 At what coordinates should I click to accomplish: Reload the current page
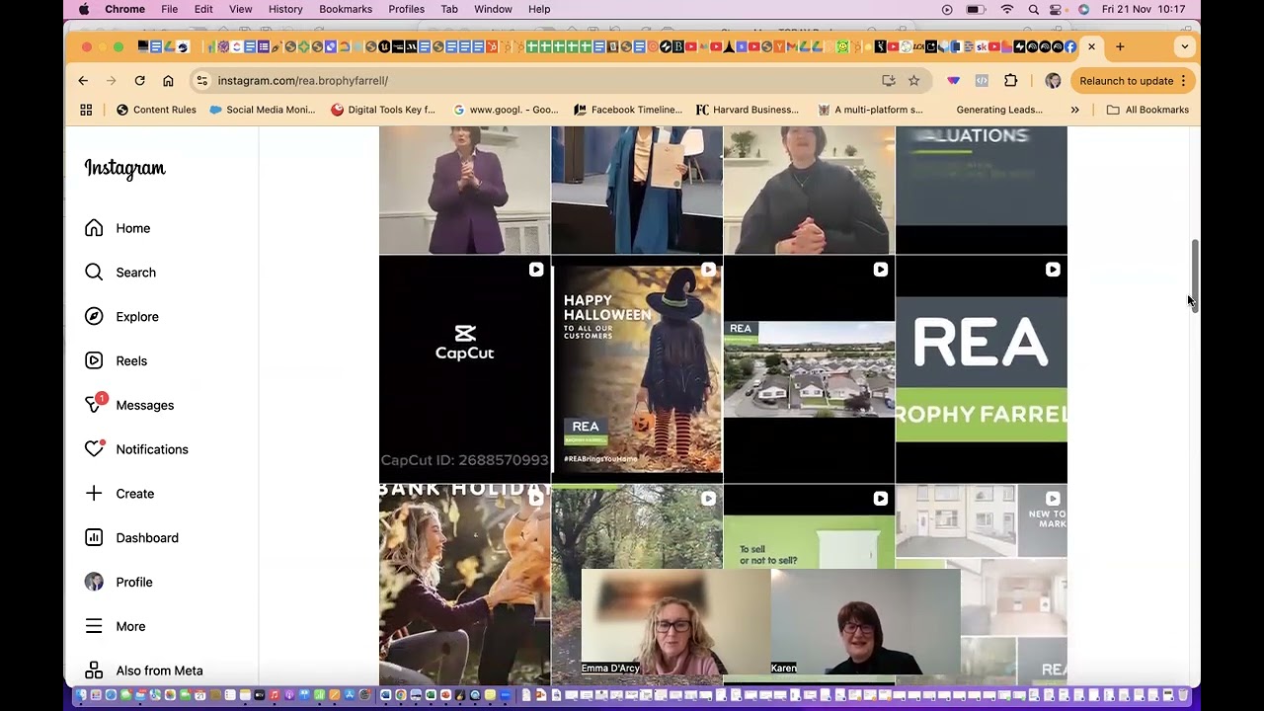point(139,81)
